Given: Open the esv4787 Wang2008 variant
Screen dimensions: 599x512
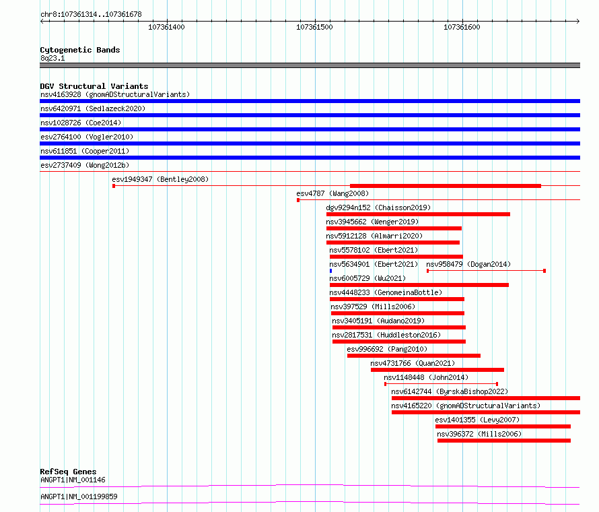Looking at the screenshot, I should [x=332, y=193].
